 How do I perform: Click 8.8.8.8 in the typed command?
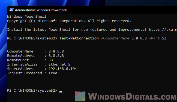click(139, 38)
